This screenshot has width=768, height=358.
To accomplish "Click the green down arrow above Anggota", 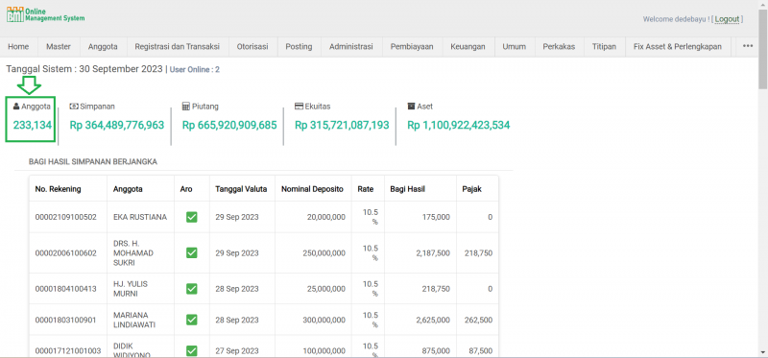I will (29, 84).
